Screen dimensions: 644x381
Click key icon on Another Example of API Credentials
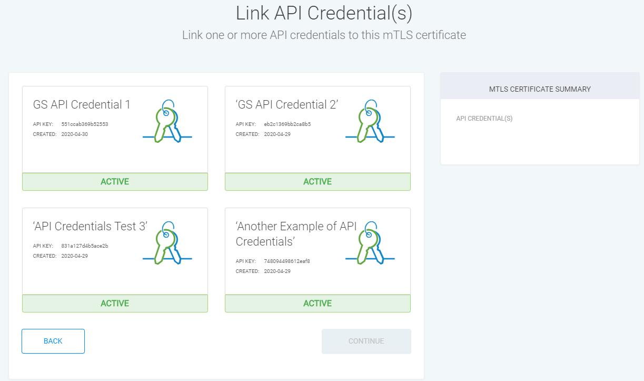click(x=370, y=243)
